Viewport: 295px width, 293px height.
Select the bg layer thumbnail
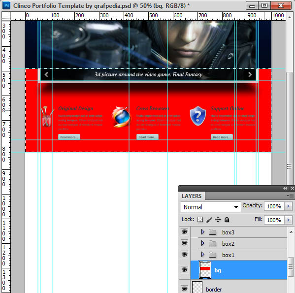point(205,270)
